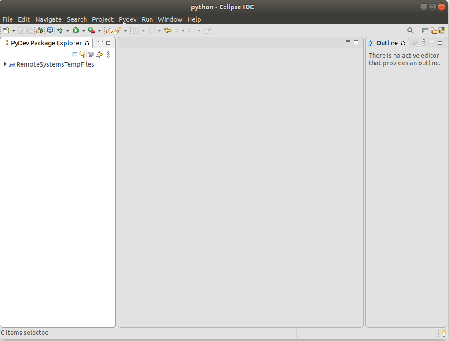The image size is (449, 341).
Task: Maximize the PyDev Package Explorer panel
Action: tap(108, 43)
